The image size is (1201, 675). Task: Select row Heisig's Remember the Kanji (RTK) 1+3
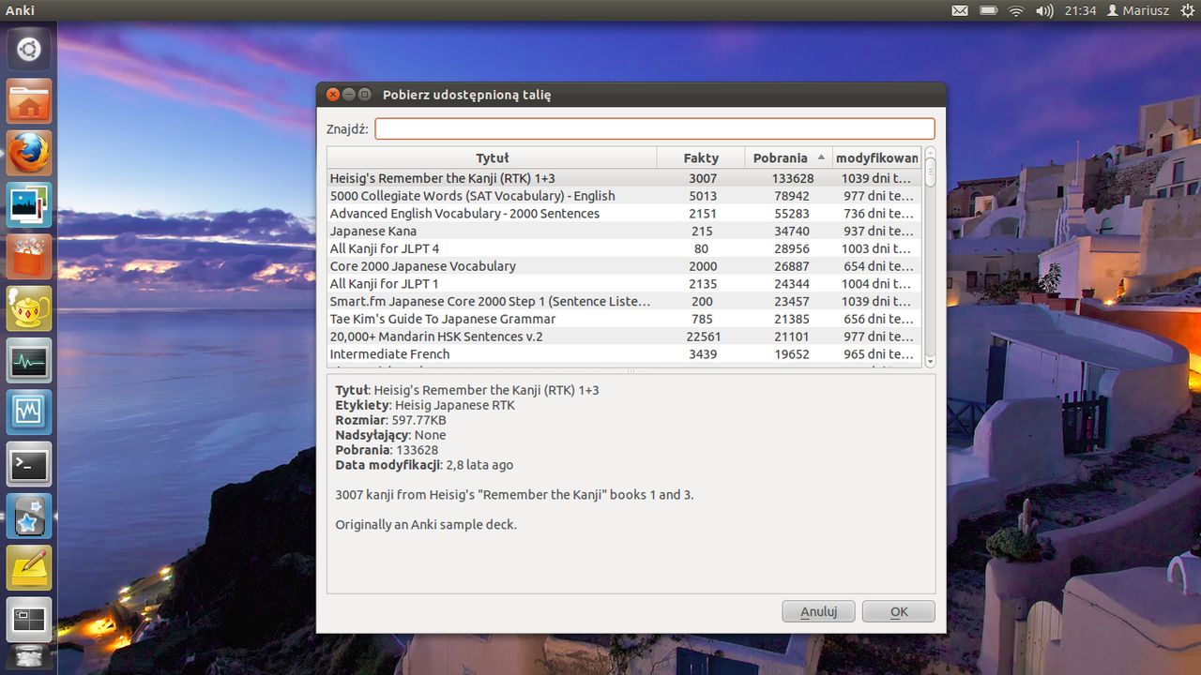point(624,178)
